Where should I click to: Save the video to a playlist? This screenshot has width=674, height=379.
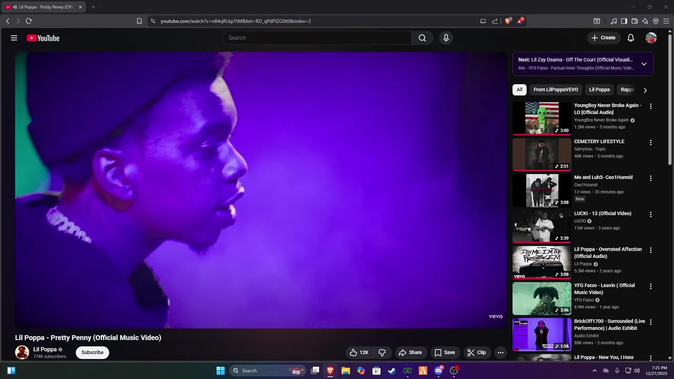[x=444, y=353]
